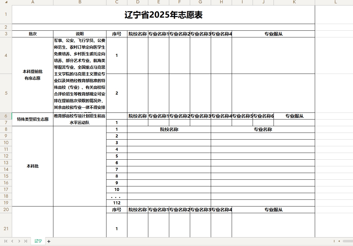This screenshot has width=353, height=246.
Task: Add a new worksheet with the plus button
Action: 48,241
